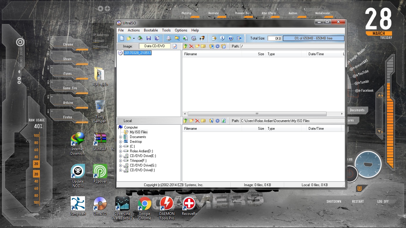The width and height of the screenshot is (406, 228).
Task: Expand the CD/DVD Drive(I:) node
Action: 121,170
